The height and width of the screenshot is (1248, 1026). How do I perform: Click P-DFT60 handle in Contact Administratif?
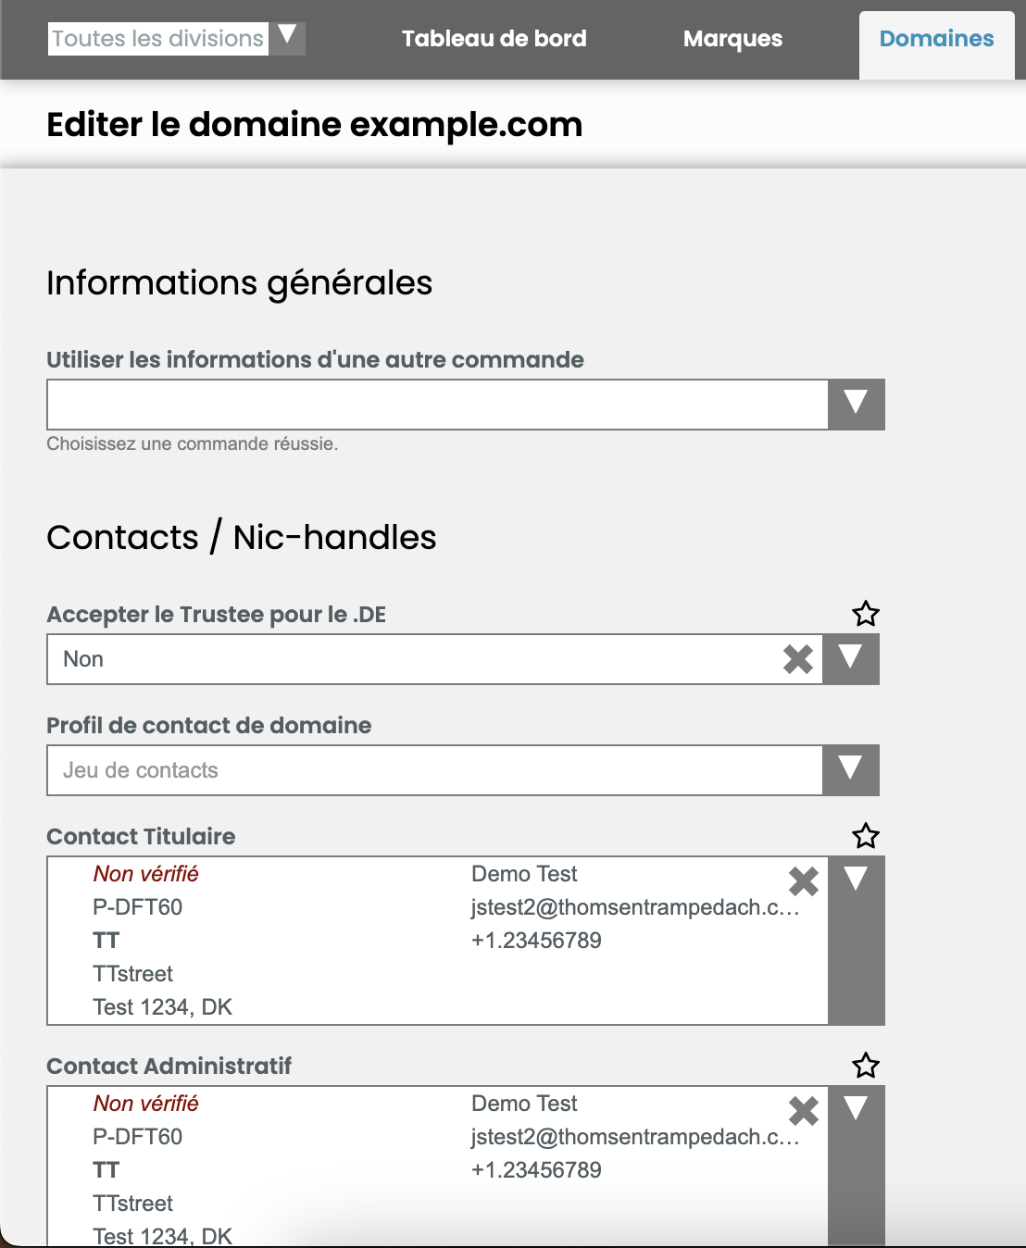138,1137
